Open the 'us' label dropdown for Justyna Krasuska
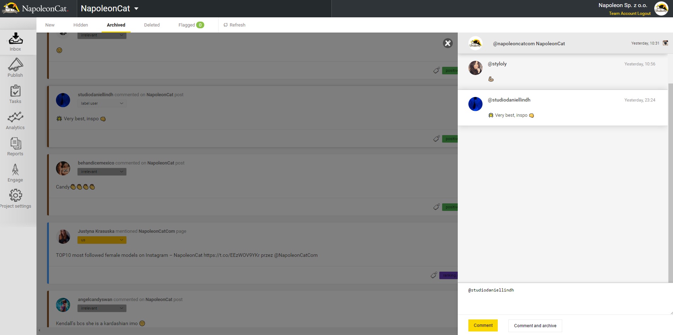This screenshot has height=335, width=673. [x=102, y=240]
